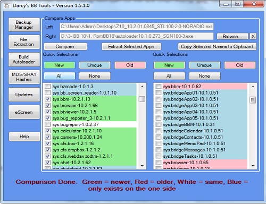The width and height of the screenshot is (266, 204).
Task: Select All in right Quick Selections
Action: 169,76
